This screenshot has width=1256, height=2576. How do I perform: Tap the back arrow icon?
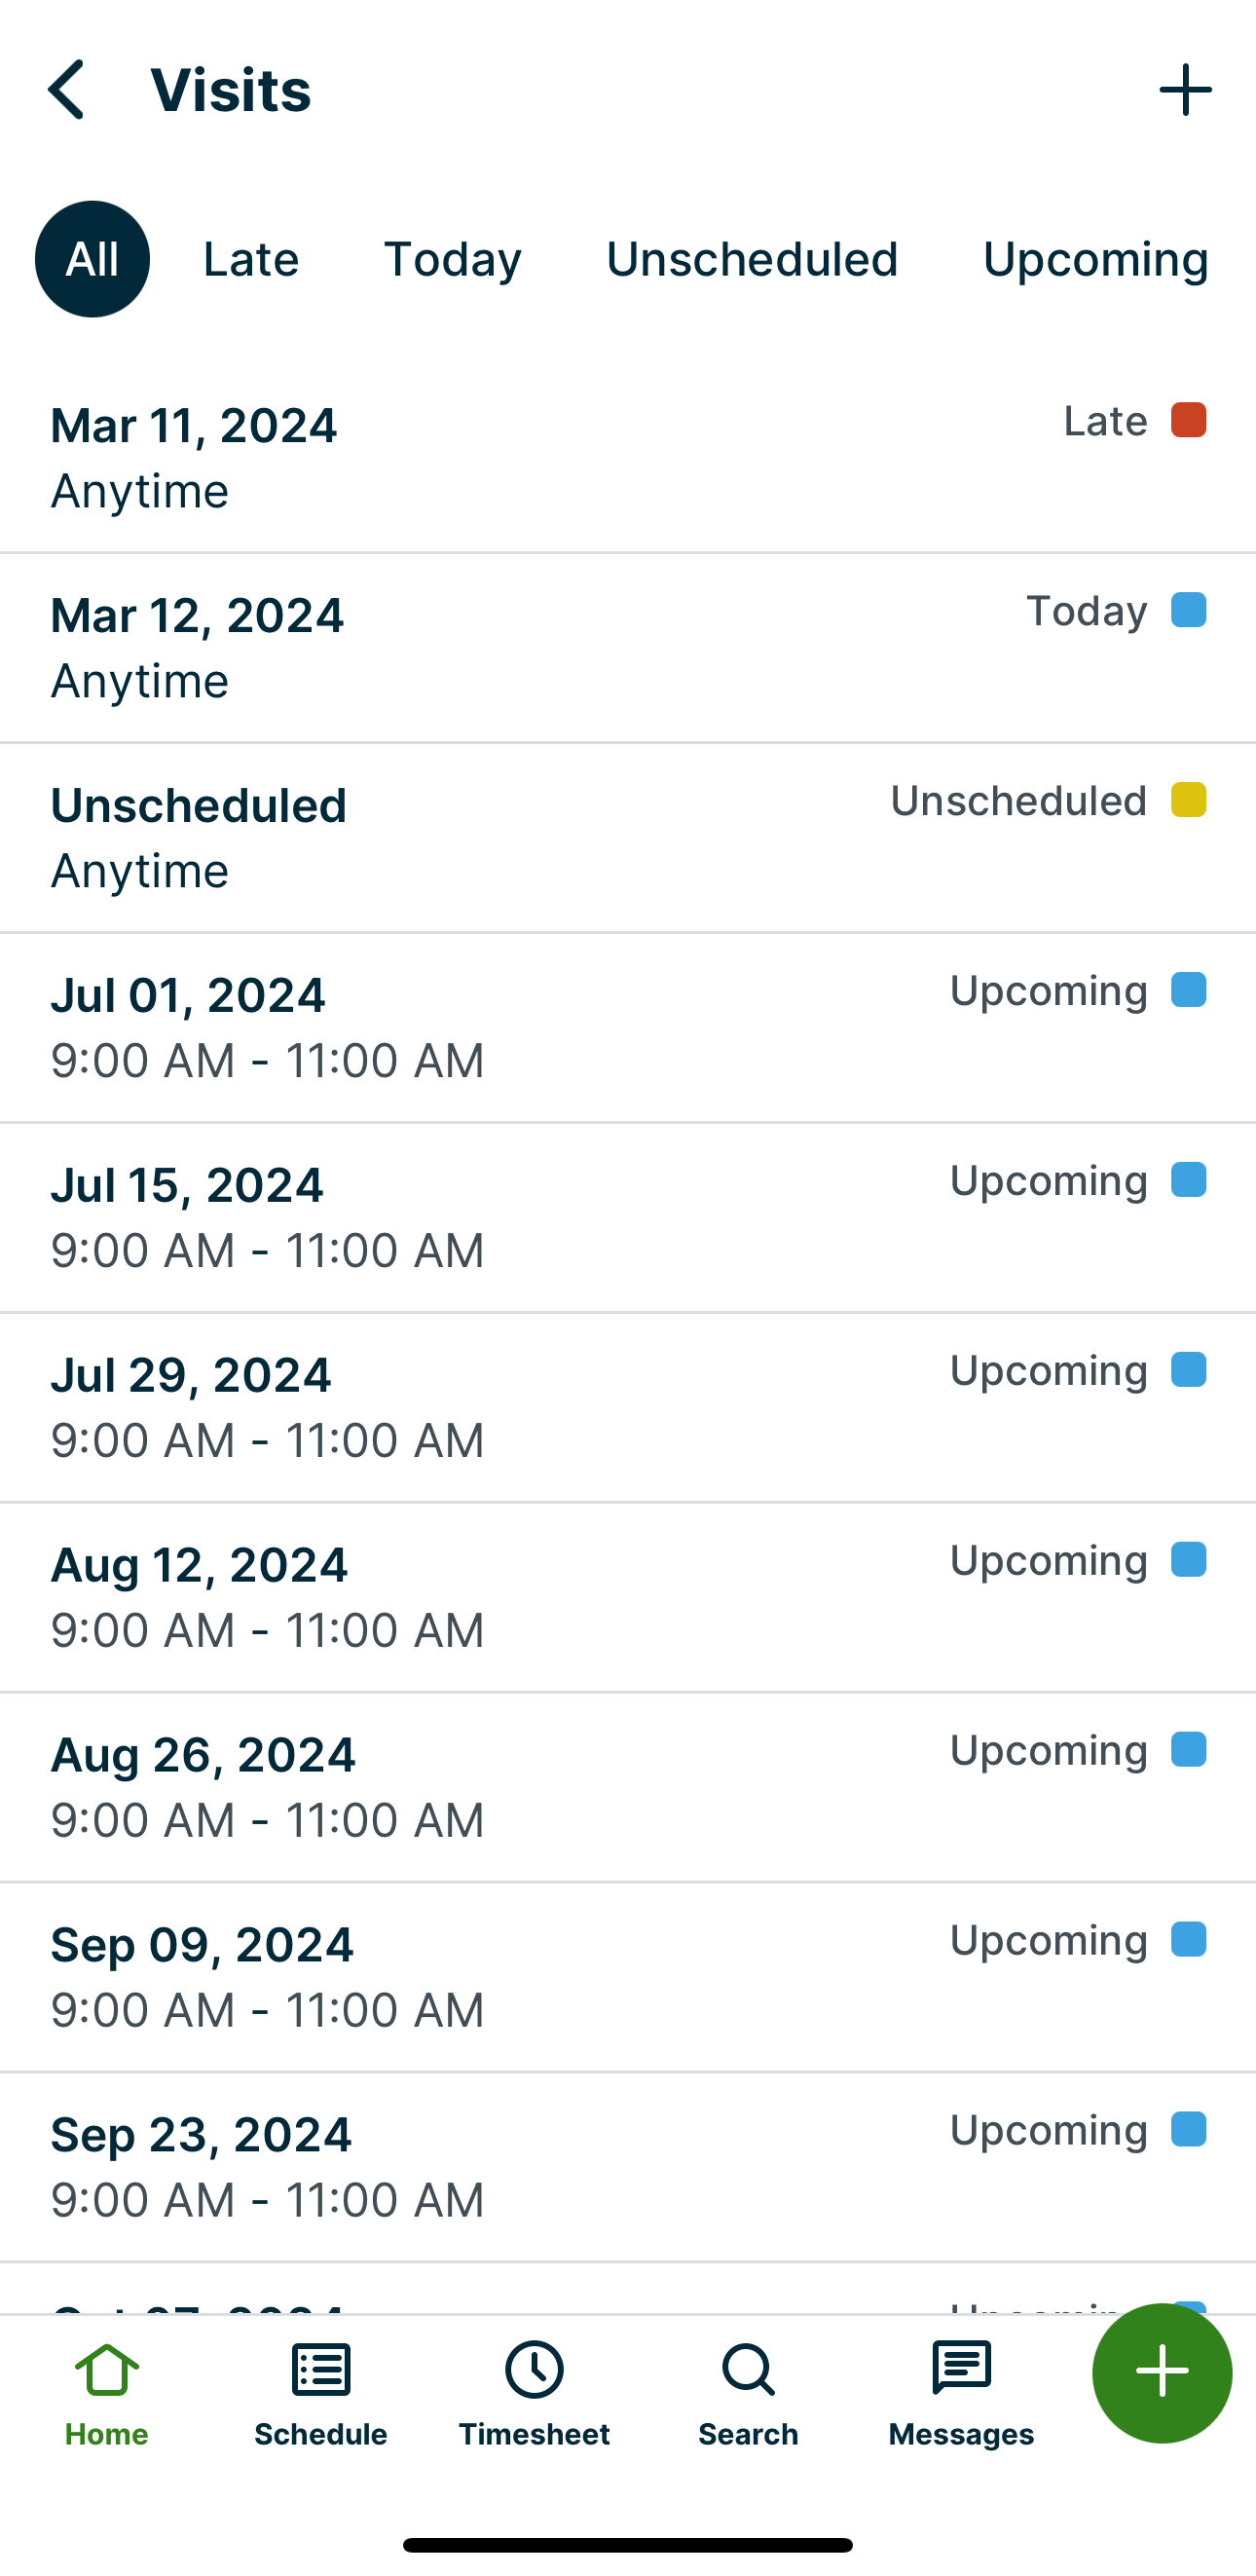click(66, 90)
